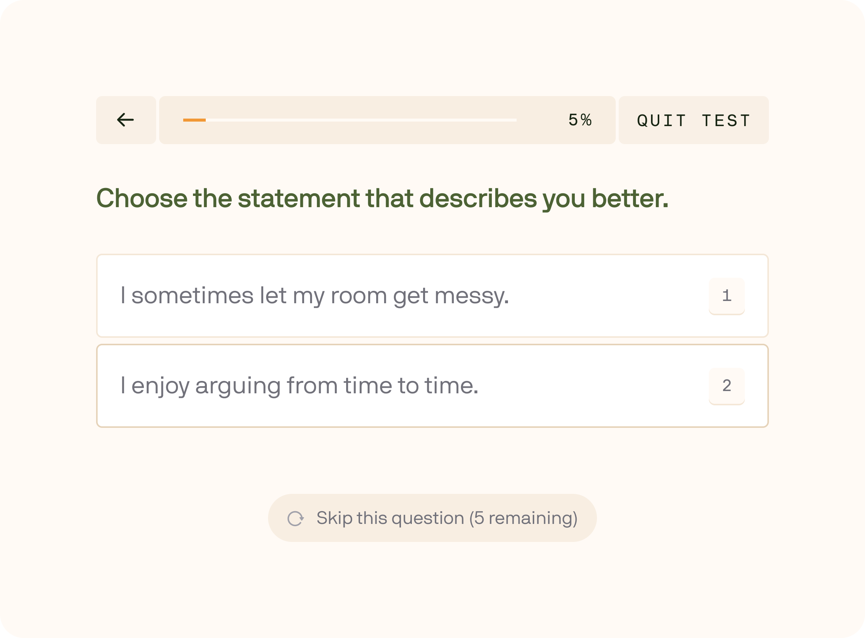Click the word "Skip" in the skip button
Image resolution: width=865 pixels, height=638 pixels.
[x=334, y=518]
